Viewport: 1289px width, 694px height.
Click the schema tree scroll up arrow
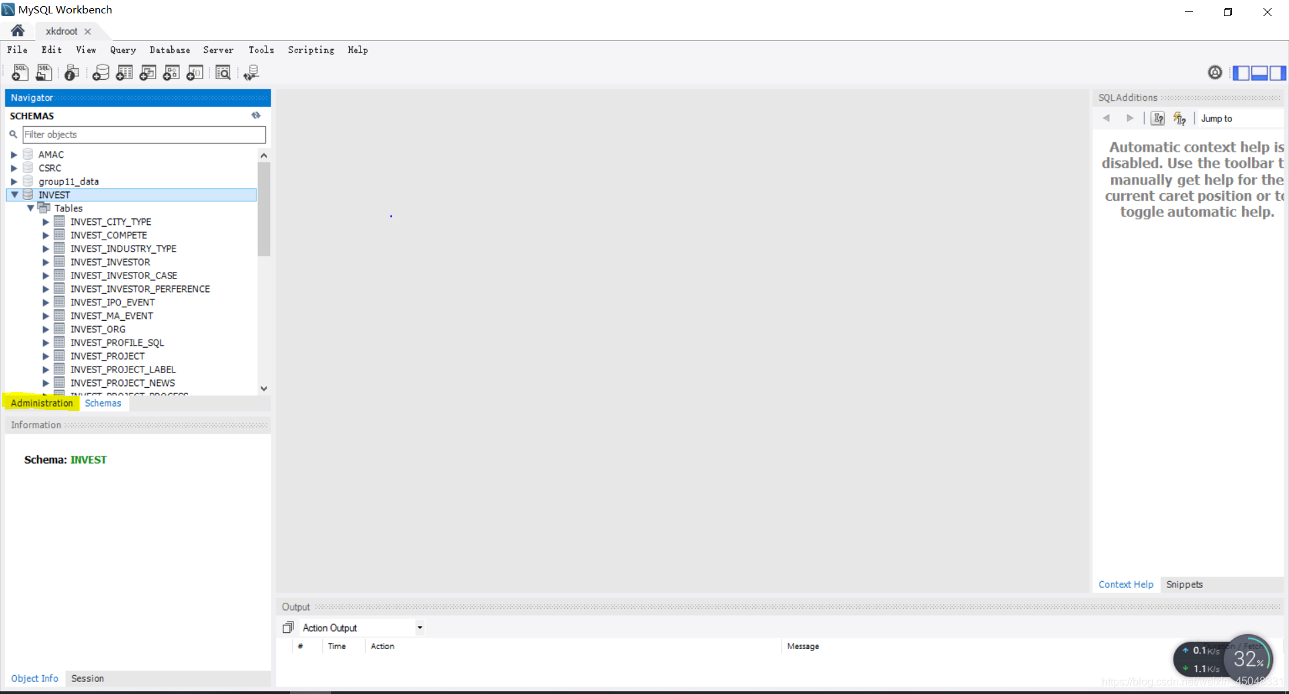[x=264, y=155]
